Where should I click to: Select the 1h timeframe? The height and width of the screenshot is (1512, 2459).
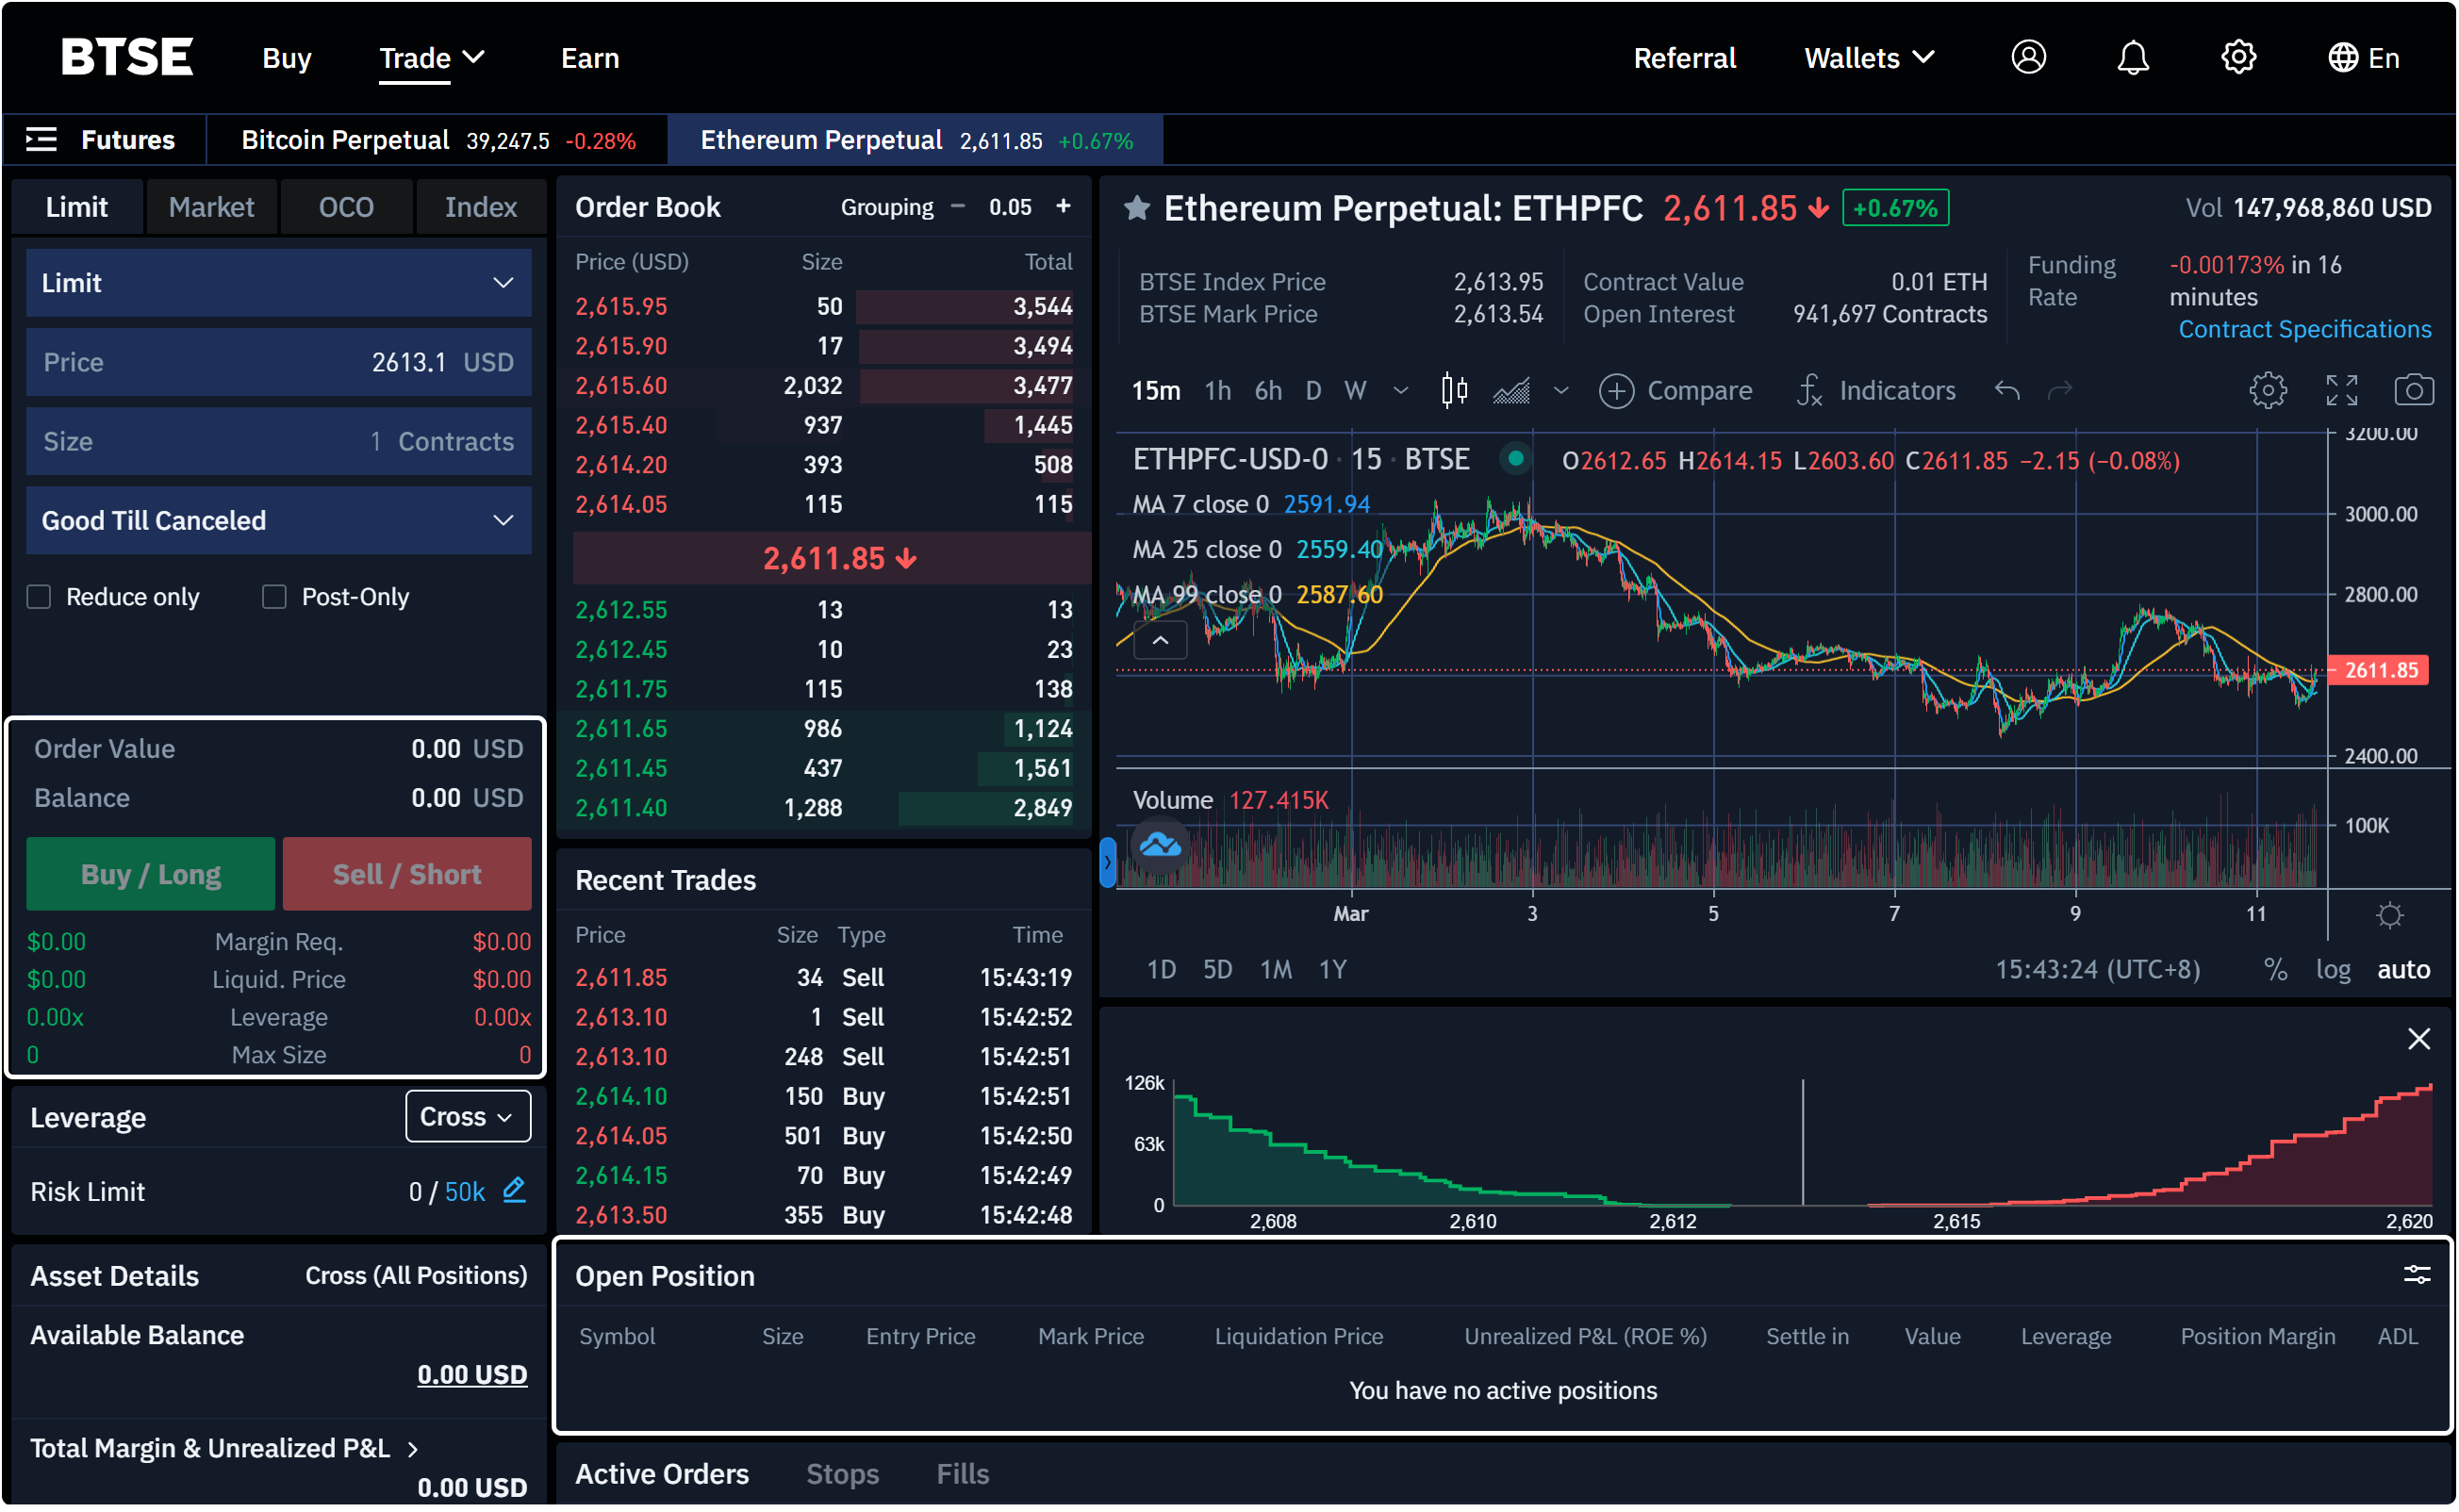click(x=1218, y=391)
